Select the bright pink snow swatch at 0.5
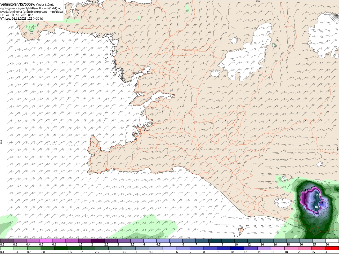The width and height of the screenshot is (339, 254). pyautogui.click(x=46, y=240)
